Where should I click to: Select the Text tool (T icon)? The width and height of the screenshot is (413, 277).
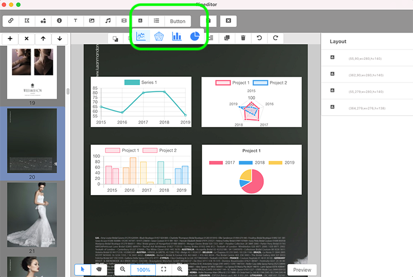75,21
